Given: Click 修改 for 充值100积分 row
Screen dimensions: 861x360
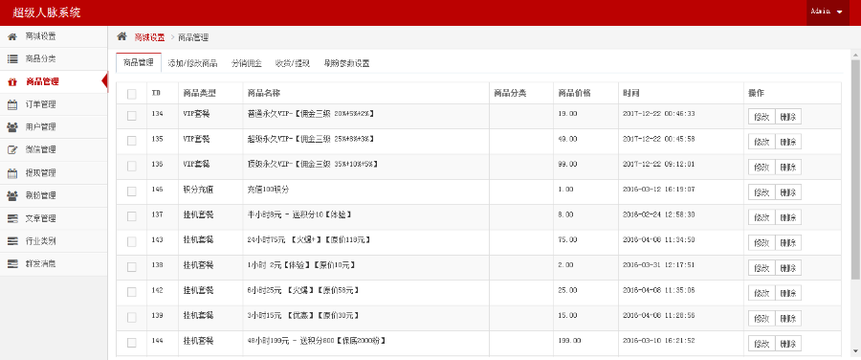Looking at the screenshot, I should (762, 192).
